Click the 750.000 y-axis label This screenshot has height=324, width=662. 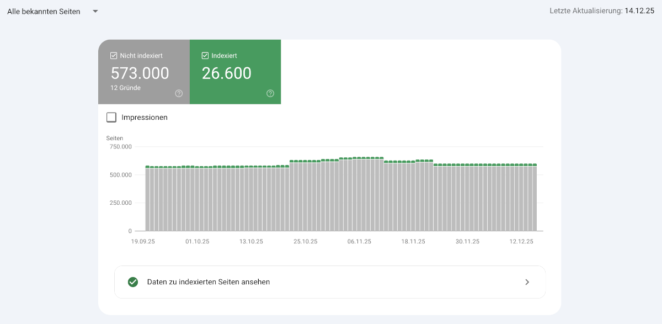pyautogui.click(x=120, y=147)
